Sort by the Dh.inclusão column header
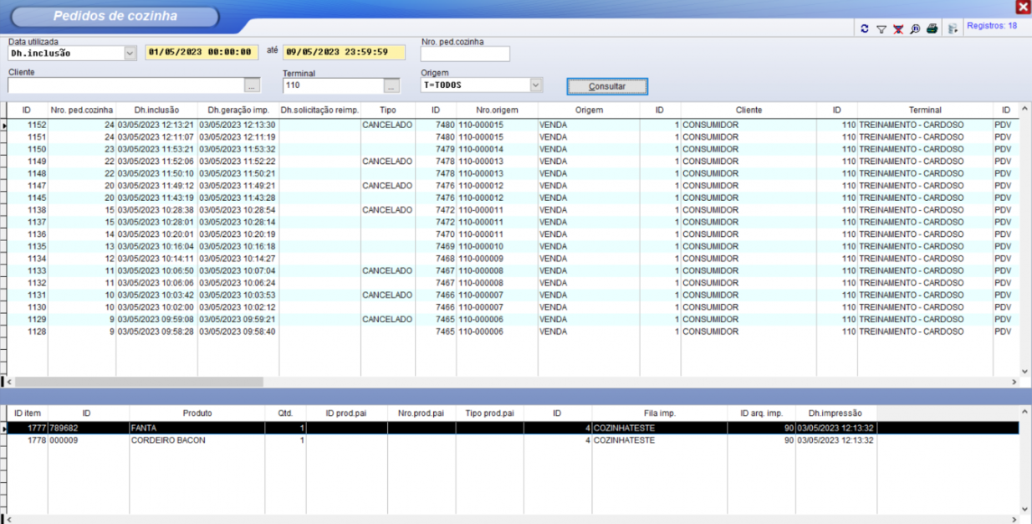Screen dimensions: 1032x524 [x=156, y=110]
